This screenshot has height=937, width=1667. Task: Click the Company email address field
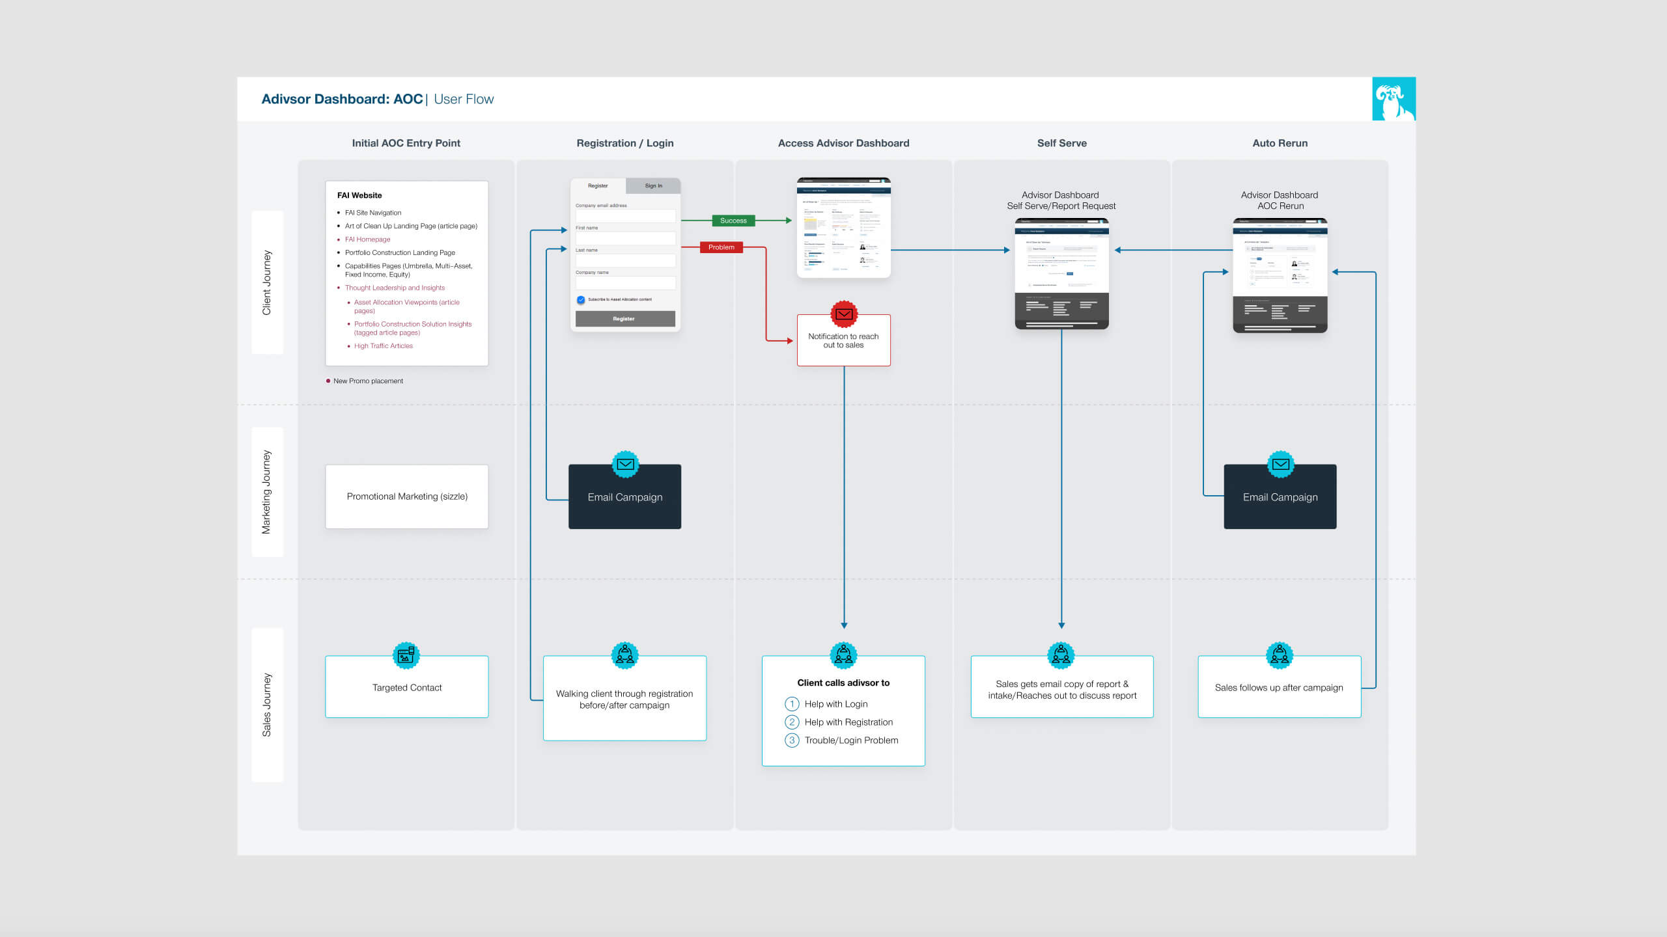[625, 216]
